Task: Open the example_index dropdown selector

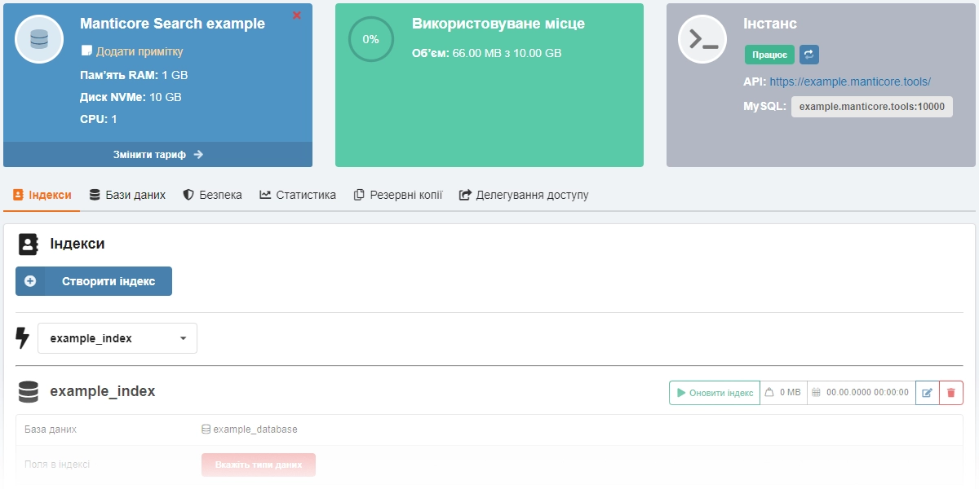Action: (x=117, y=337)
